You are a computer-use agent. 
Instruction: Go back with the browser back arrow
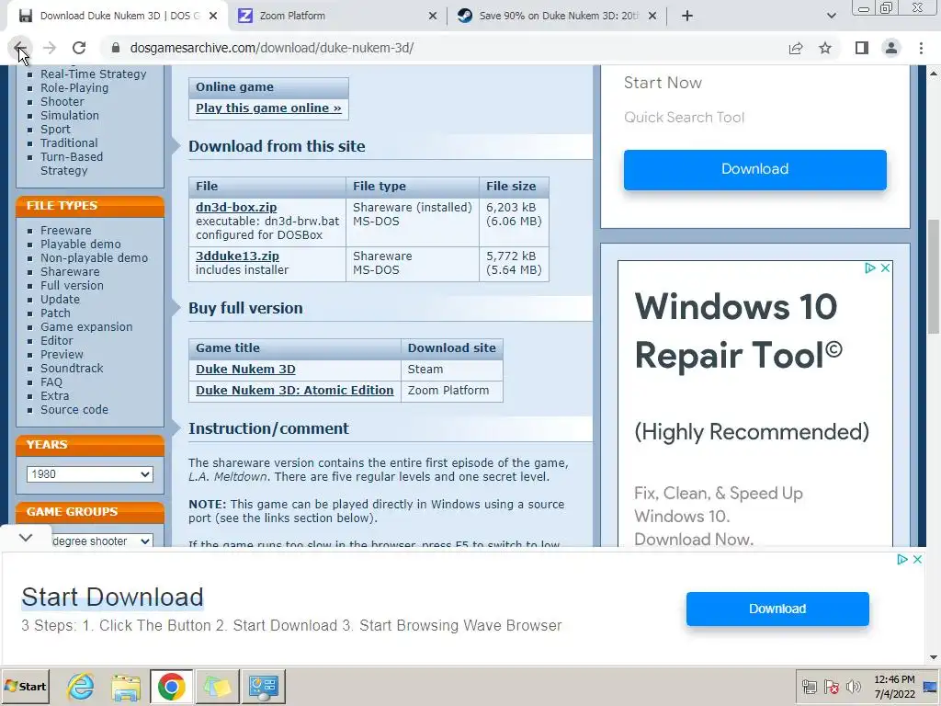[19, 48]
